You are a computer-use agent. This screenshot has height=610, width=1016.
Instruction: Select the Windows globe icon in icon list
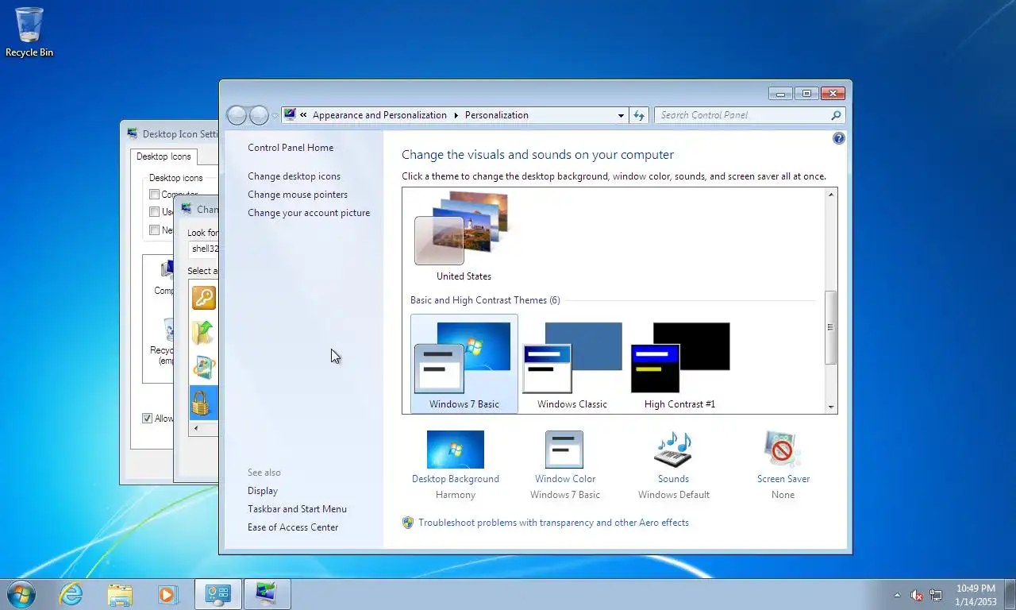click(204, 367)
